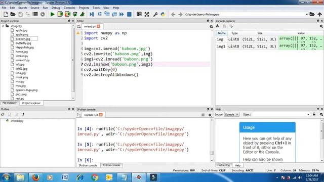The image size is (324, 182).
Task: Click the @ symbol toolbar icon
Action: point(43,14)
